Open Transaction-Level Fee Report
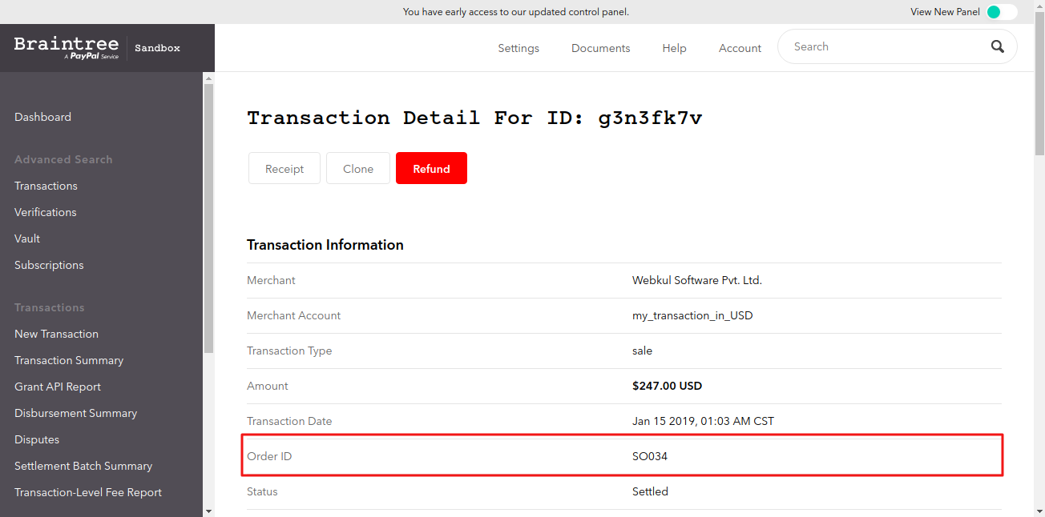The width and height of the screenshot is (1045, 517). point(88,492)
